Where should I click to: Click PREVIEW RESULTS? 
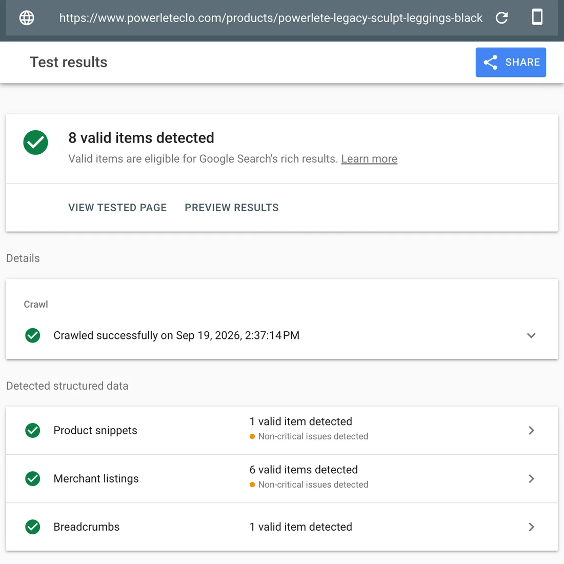(x=232, y=208)
